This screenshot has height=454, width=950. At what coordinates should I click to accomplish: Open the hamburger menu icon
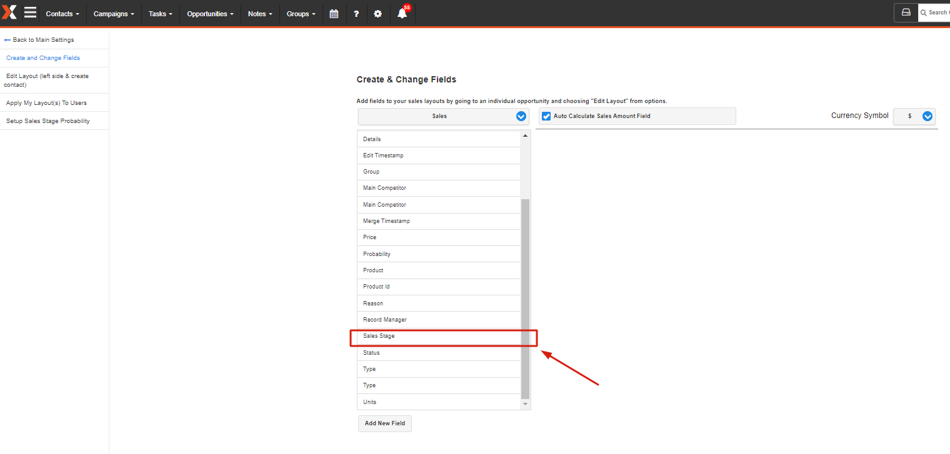30,12
